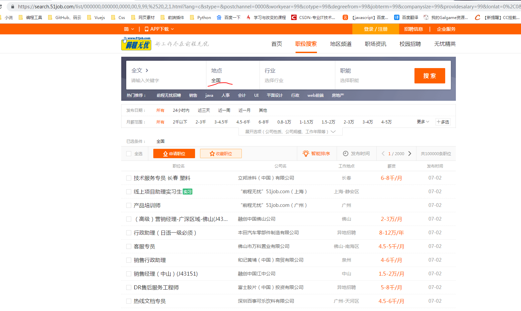Open the Vuejs bookmark folder
The height and width of the screenshot is (311, 521).
point(96,17)
